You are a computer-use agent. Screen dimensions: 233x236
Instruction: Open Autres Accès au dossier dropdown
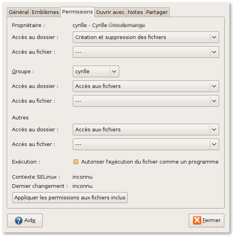tap(146, 129)
